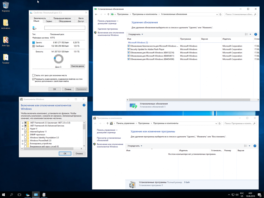Focus search box in Installed Updates window

pos(241,14)
